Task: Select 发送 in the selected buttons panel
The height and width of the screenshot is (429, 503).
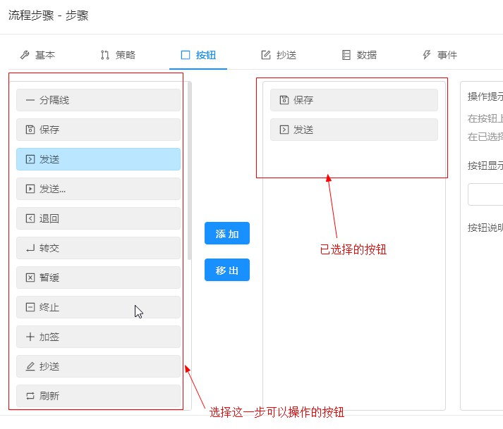Action: [x=354, y=130]
